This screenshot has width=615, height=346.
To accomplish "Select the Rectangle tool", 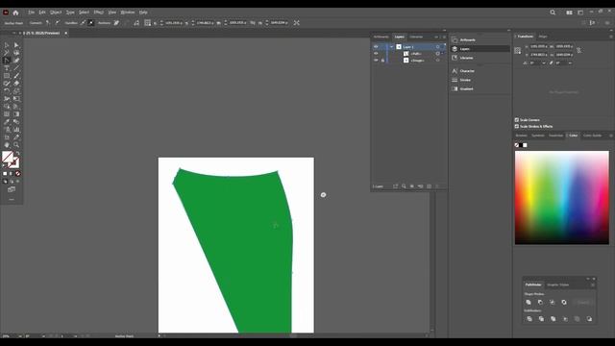I will (x=7, y=76).
